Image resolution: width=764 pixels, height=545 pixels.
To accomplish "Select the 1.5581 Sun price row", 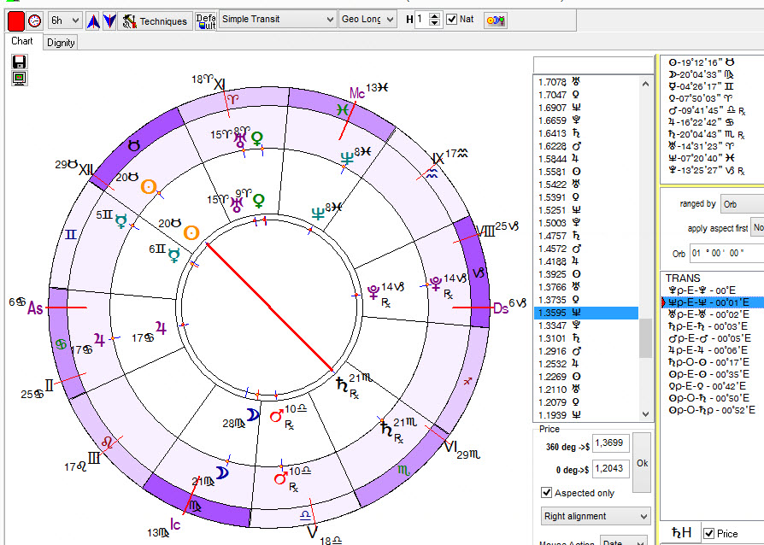I will (x=586, y=172).
